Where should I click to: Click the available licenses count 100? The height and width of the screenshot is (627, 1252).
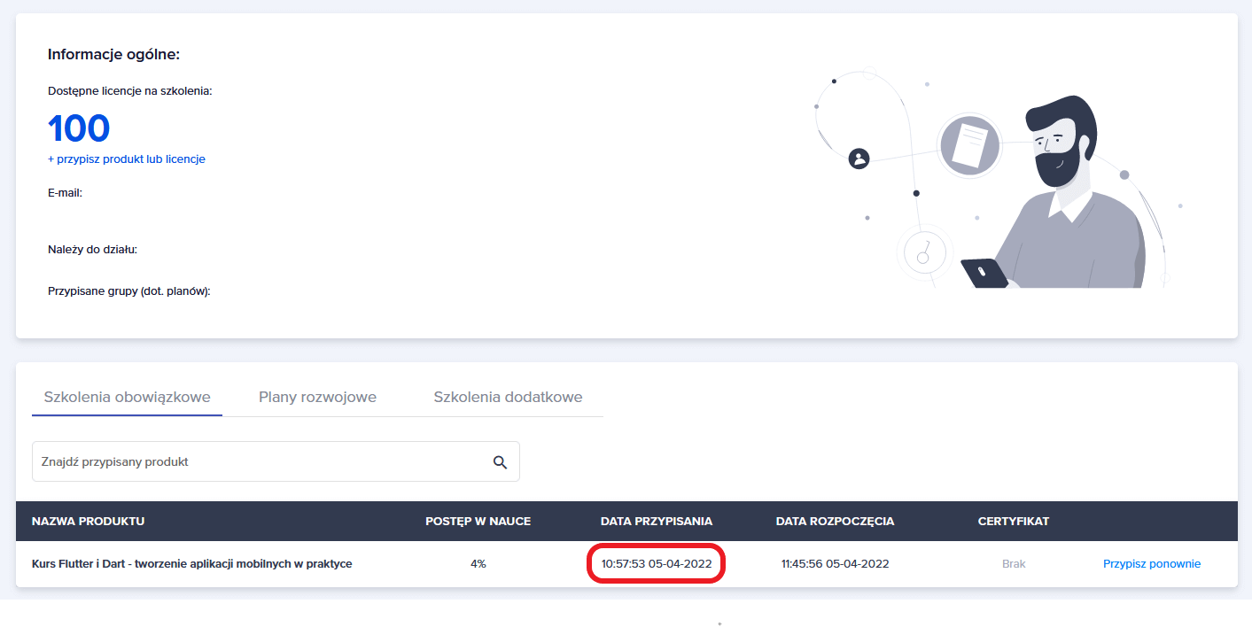coord(79,128)
